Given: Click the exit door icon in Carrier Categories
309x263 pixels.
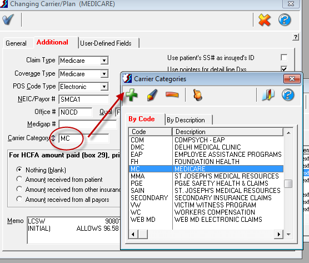Looking at the screenshot, I should 268,95.
